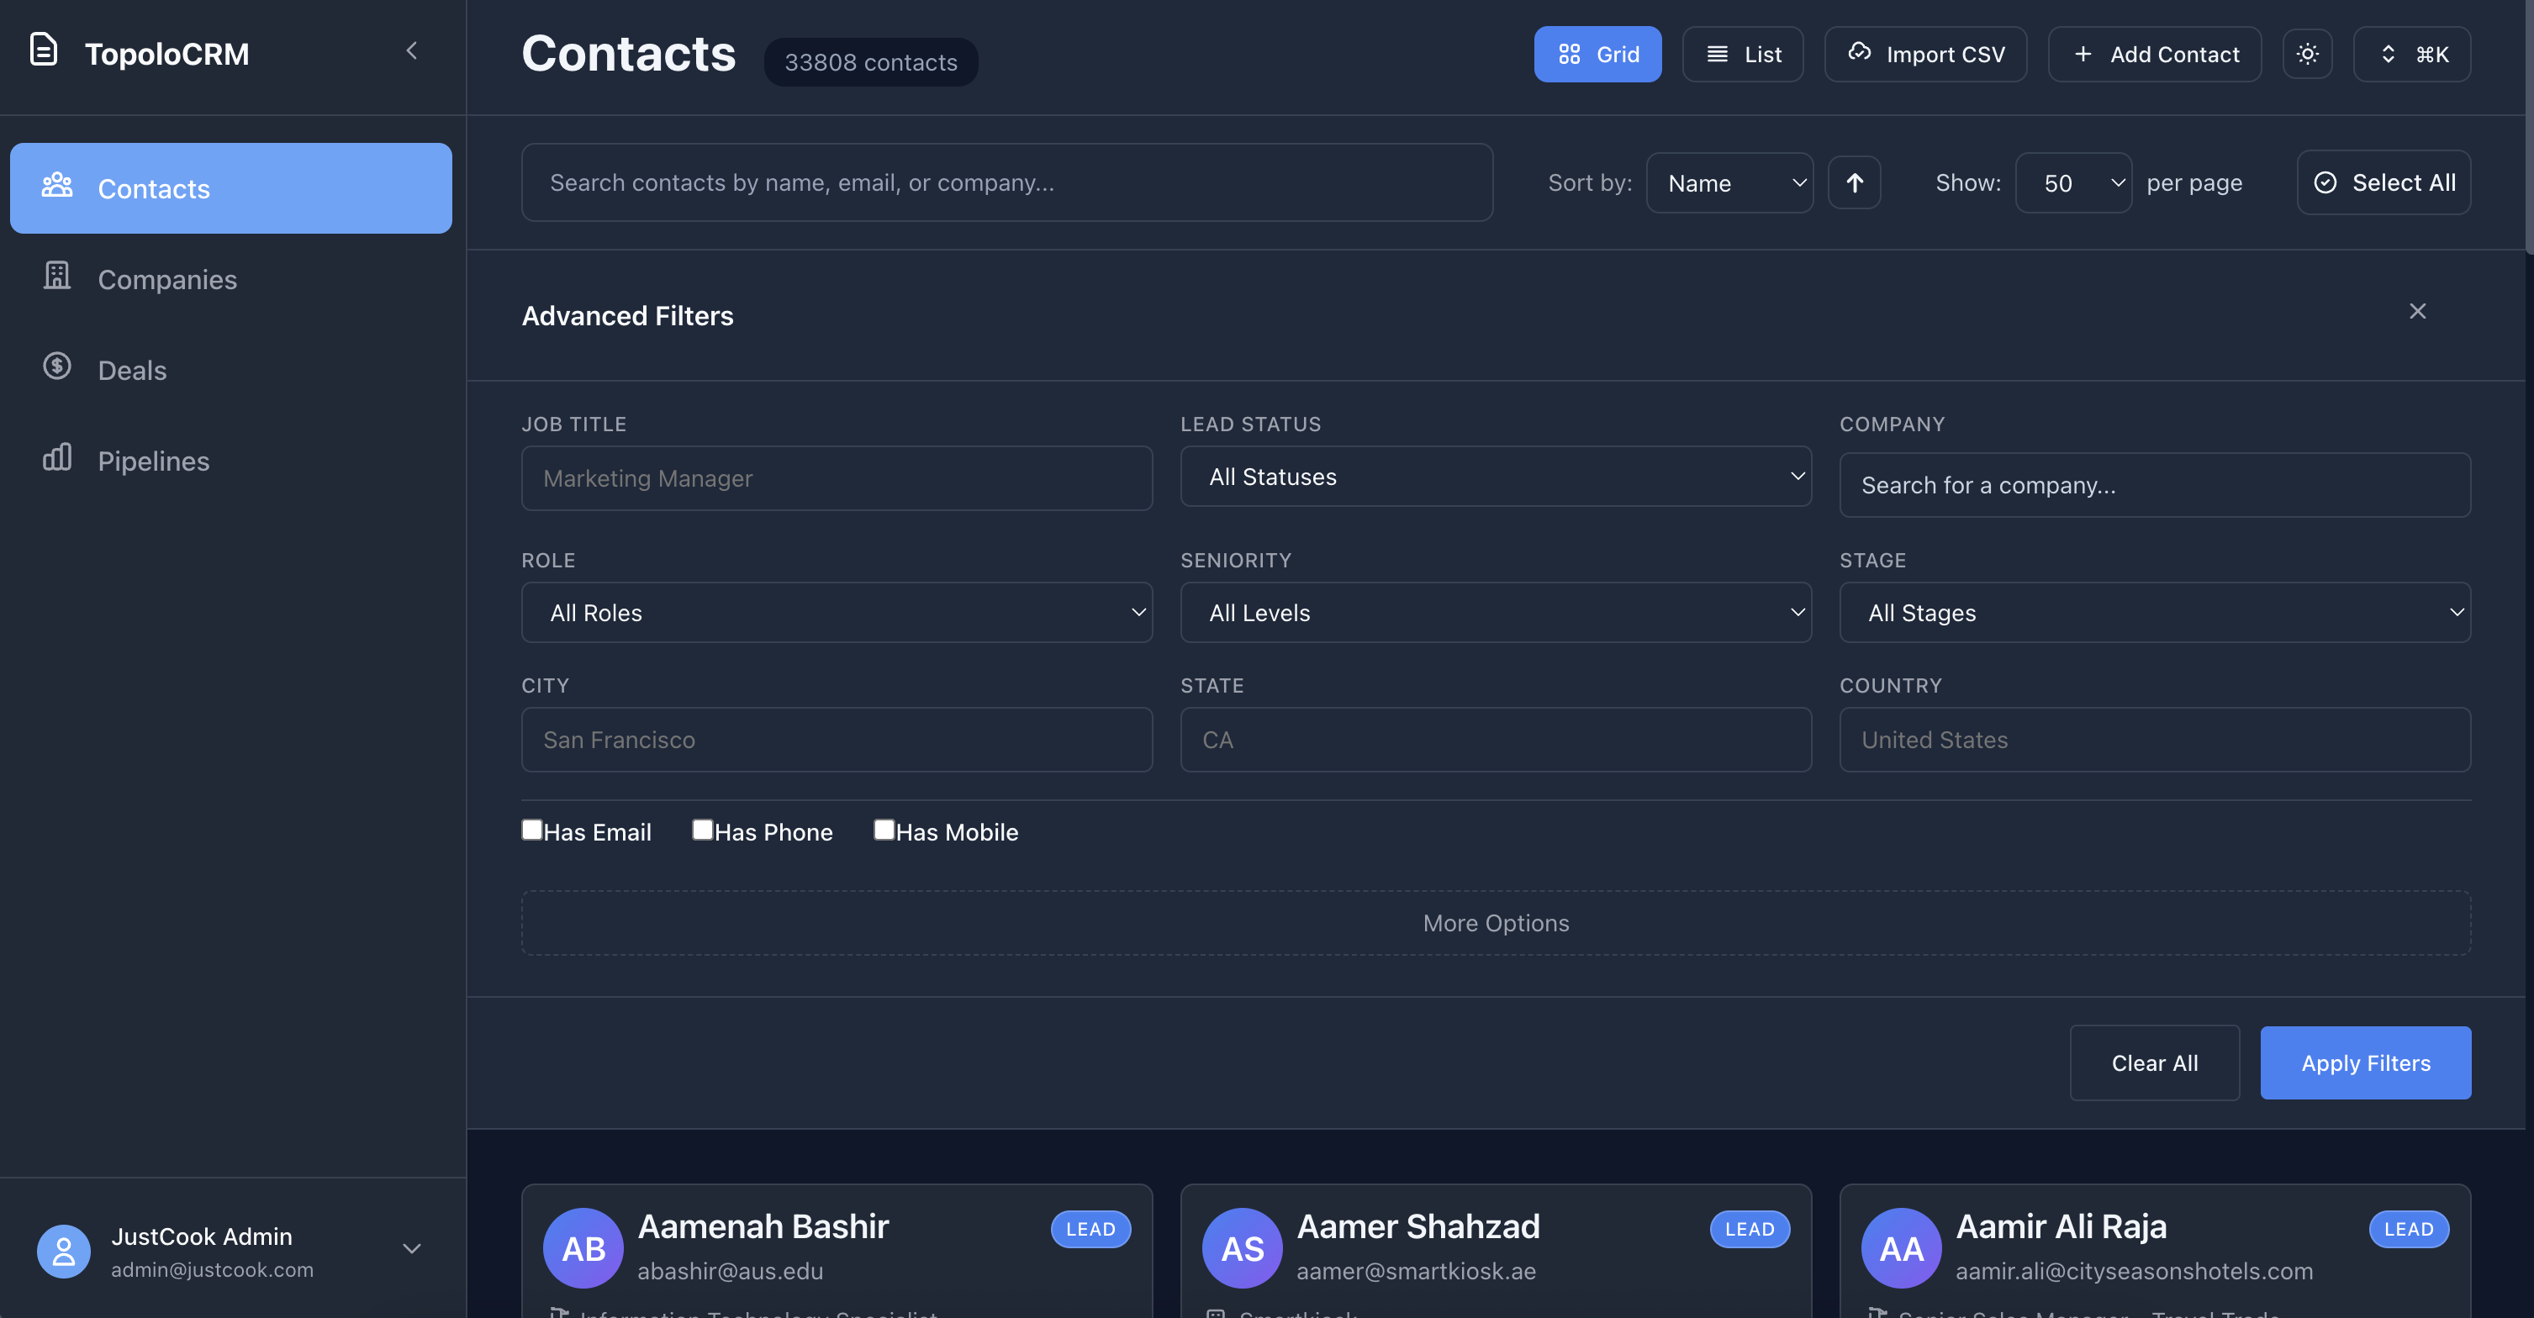Image resolution: width=2534 pixels, height=1318 pixels.
Task: Switch to List view
Action: (1742, 54)
